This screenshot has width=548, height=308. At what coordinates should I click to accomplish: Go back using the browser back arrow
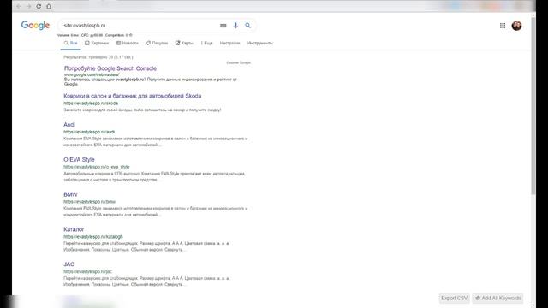coord(19,6)
